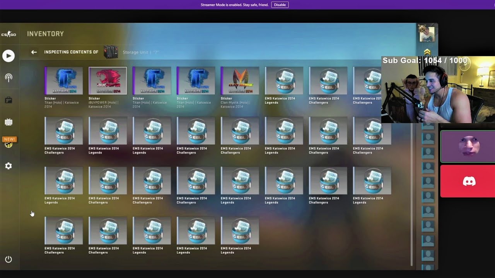Click the INVENTORY heading text
Image resolution: width=495 pixels, height=278 pixels.
(x=45, y=34)
